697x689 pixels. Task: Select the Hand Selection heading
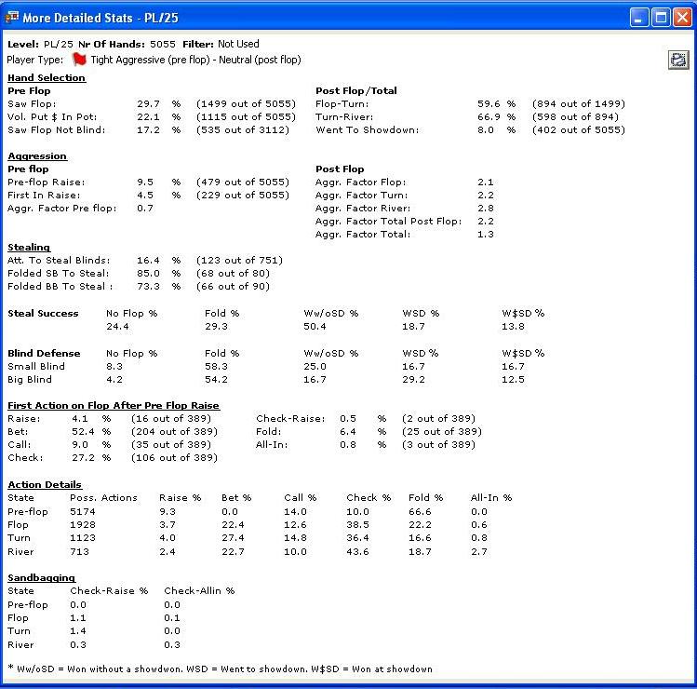pyautogui.click(x=47, y=78)
